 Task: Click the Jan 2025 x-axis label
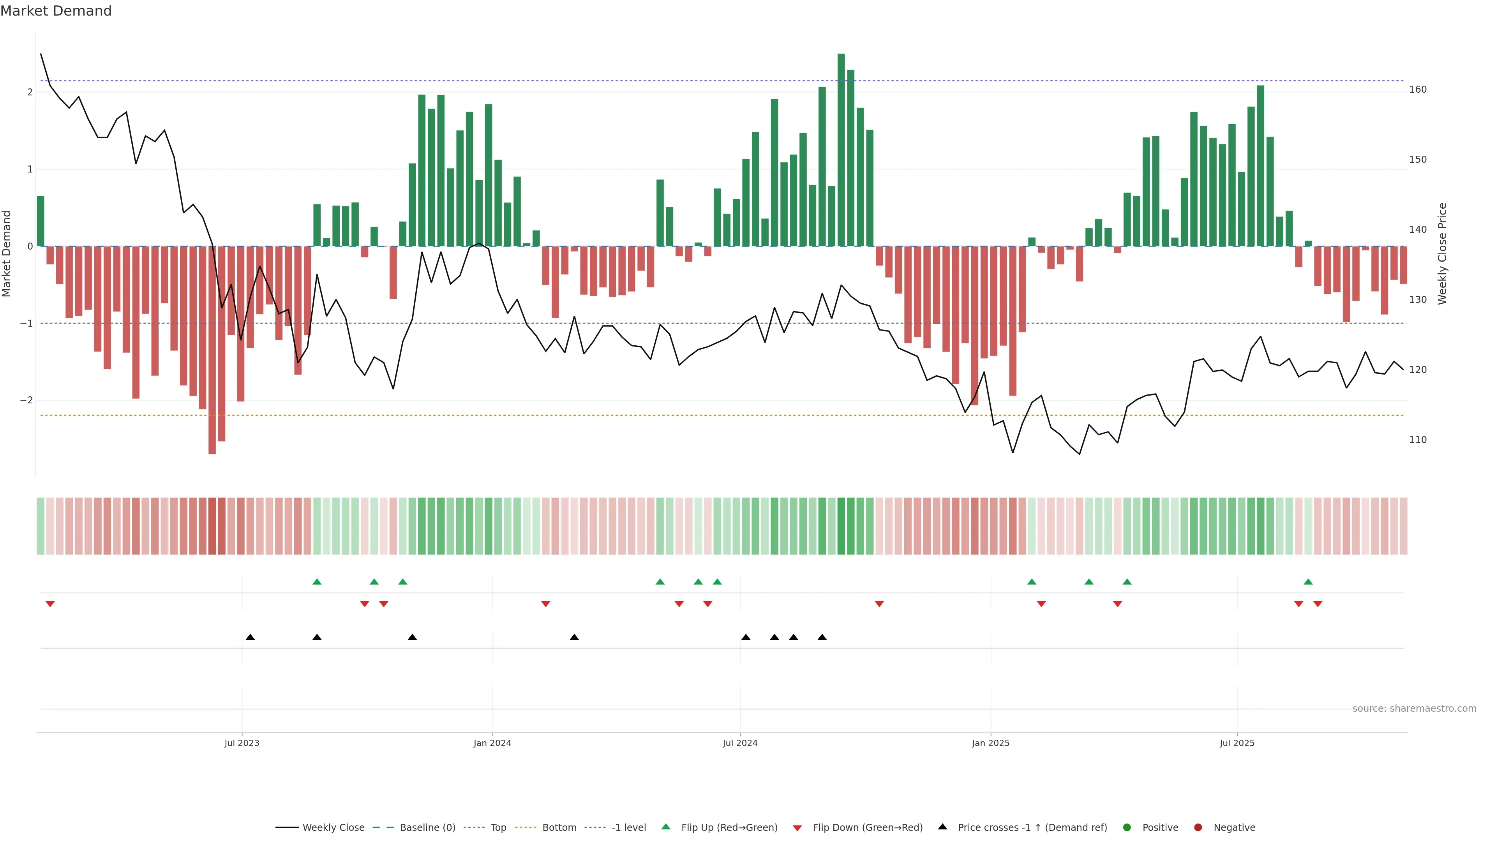click(x=990, y=743)
